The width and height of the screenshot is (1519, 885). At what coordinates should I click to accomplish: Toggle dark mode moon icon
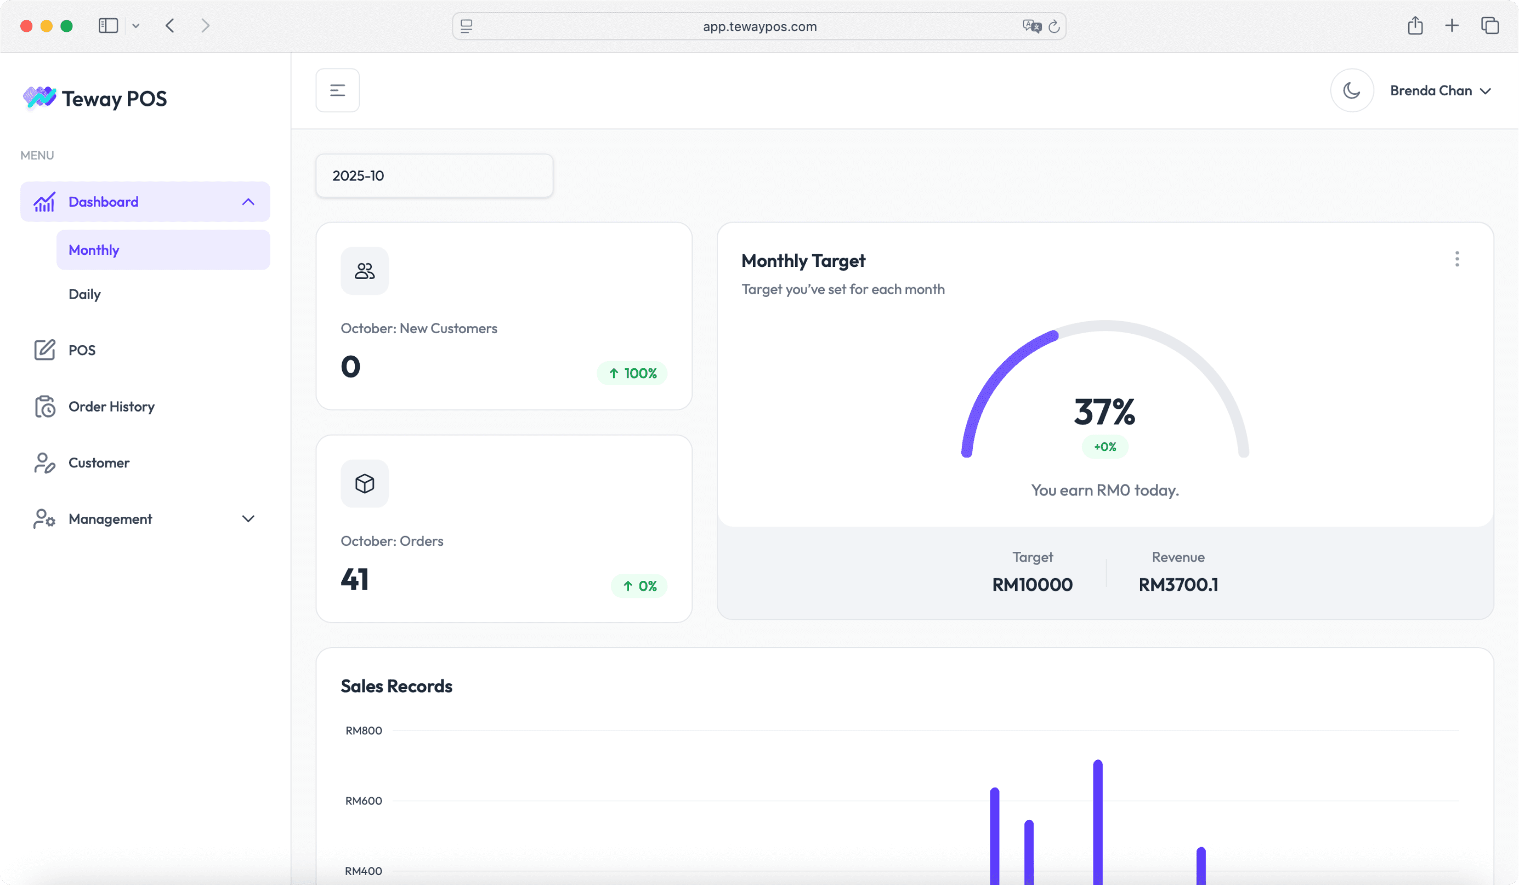[1351, 90]
